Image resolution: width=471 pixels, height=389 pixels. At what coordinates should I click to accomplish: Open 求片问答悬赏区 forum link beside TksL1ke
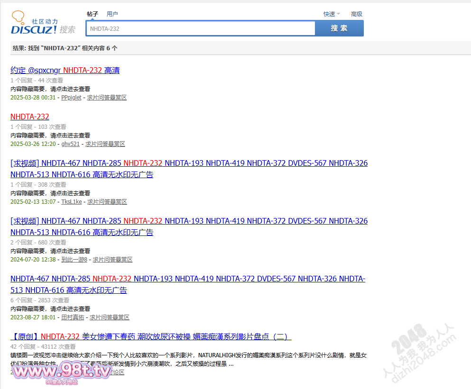tap(107, 202)
